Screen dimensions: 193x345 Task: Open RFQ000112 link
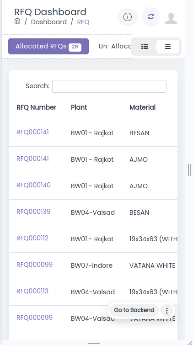coord(32,238)
